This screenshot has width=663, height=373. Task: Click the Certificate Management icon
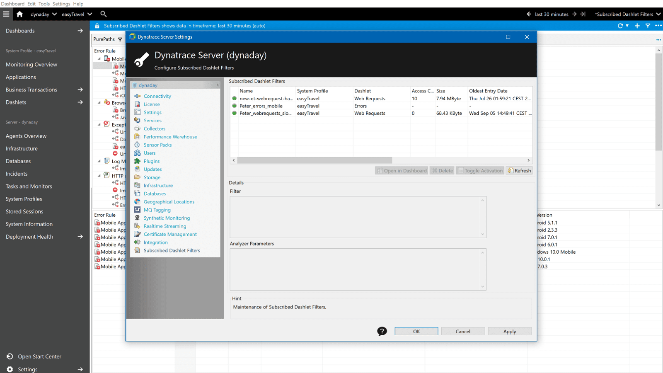pyautogui.click(x=138, y=234)
